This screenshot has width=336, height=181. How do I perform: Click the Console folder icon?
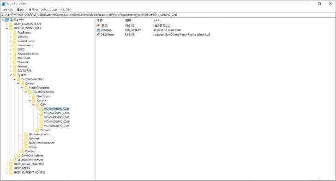[x=15, y=36]
